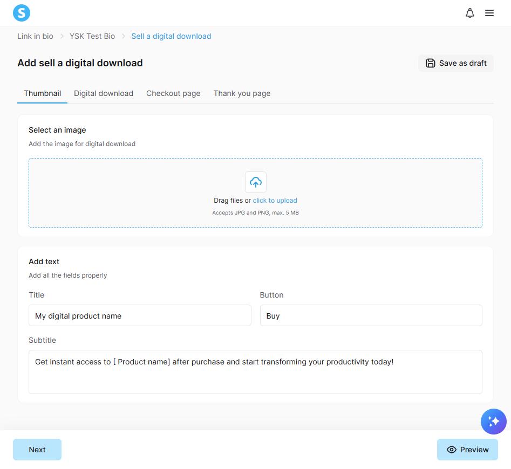Screen dimensions: 511x469
Task: Click the 'click to upload' link
Action: click(275, 201)
